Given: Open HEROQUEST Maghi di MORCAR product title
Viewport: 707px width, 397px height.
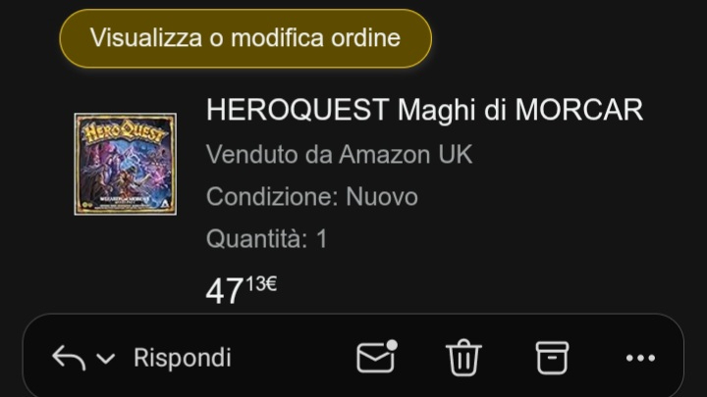Looking at the screenshot, I should pyautogui.click(x=424, y=110).
